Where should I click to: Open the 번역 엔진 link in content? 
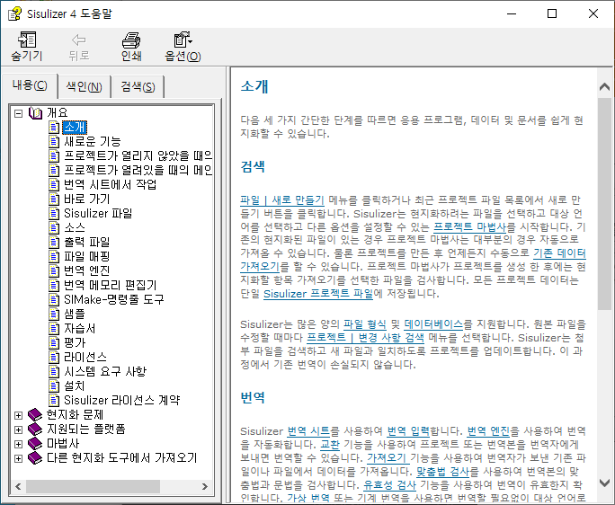click(x=488, y=431)
